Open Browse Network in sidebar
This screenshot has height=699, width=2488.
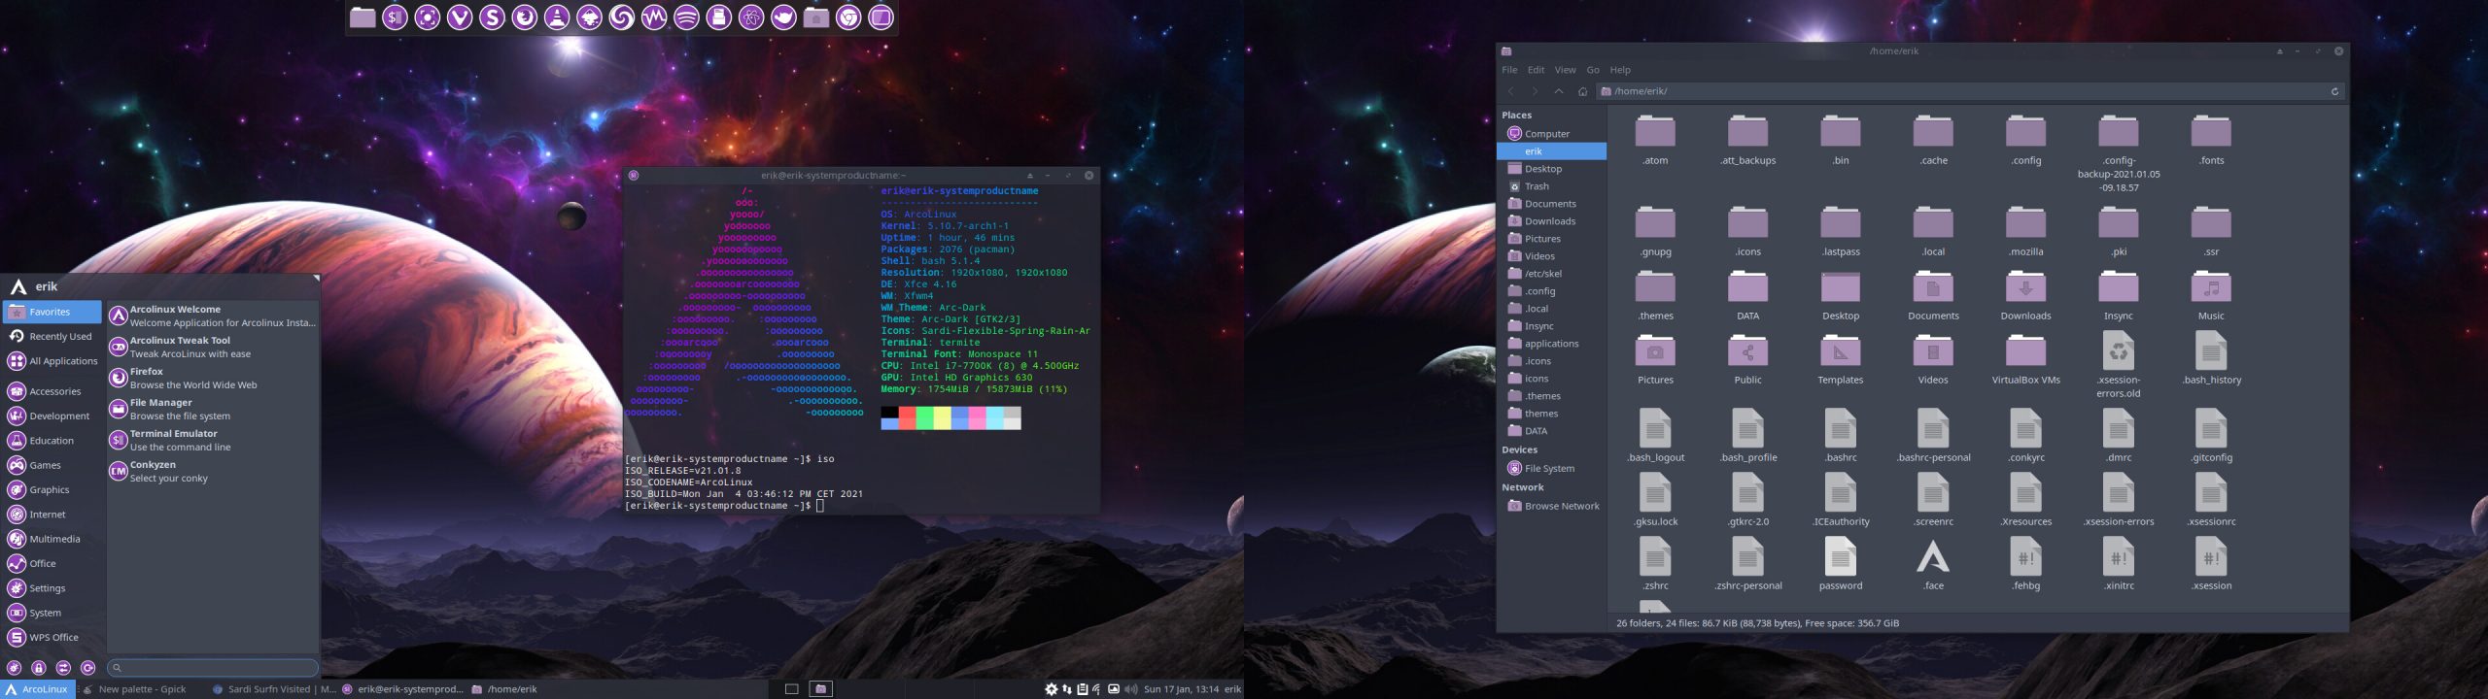coord(1551,506)
